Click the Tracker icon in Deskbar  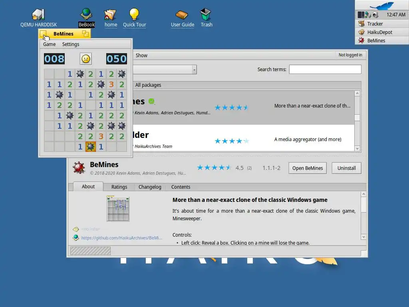(x=361, y=24)
